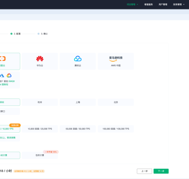This screenshot has height=179, width=189.
Task: Click the blue Azure logo icon
Action: [2, 76]
